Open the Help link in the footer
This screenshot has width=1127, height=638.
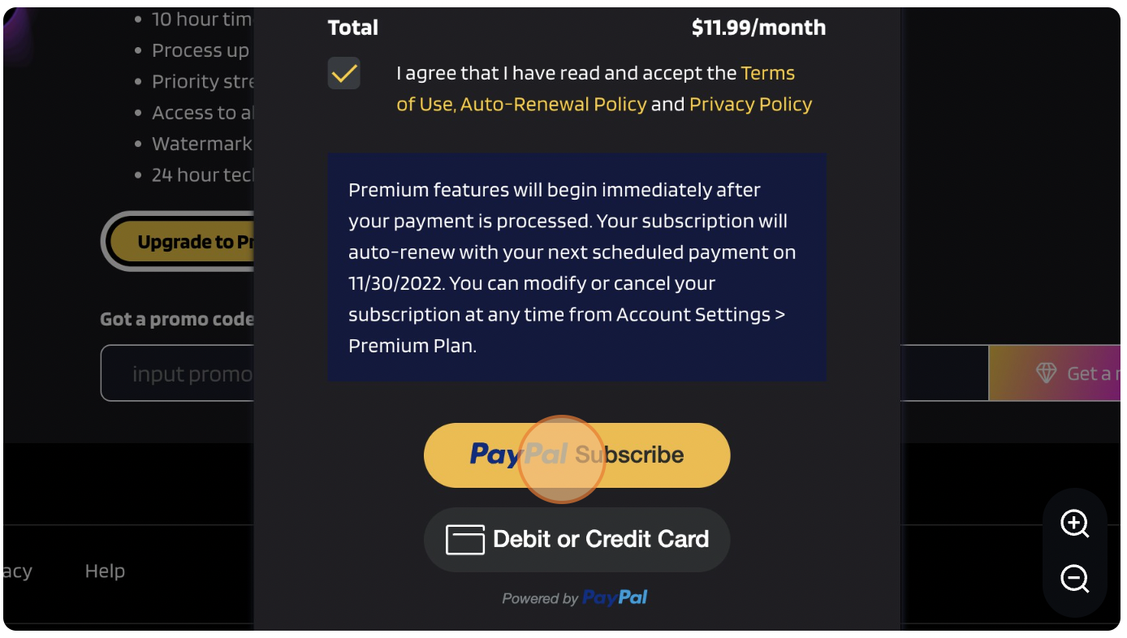[x=105, y=571]
